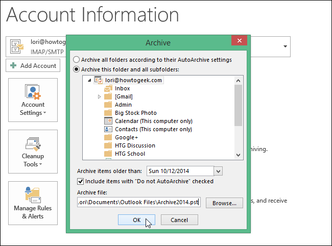Screen dimensions: 332x246
Task: Open the Cleanup Tools icon menu
Action: pyautogui.click(x=33, y=144)
